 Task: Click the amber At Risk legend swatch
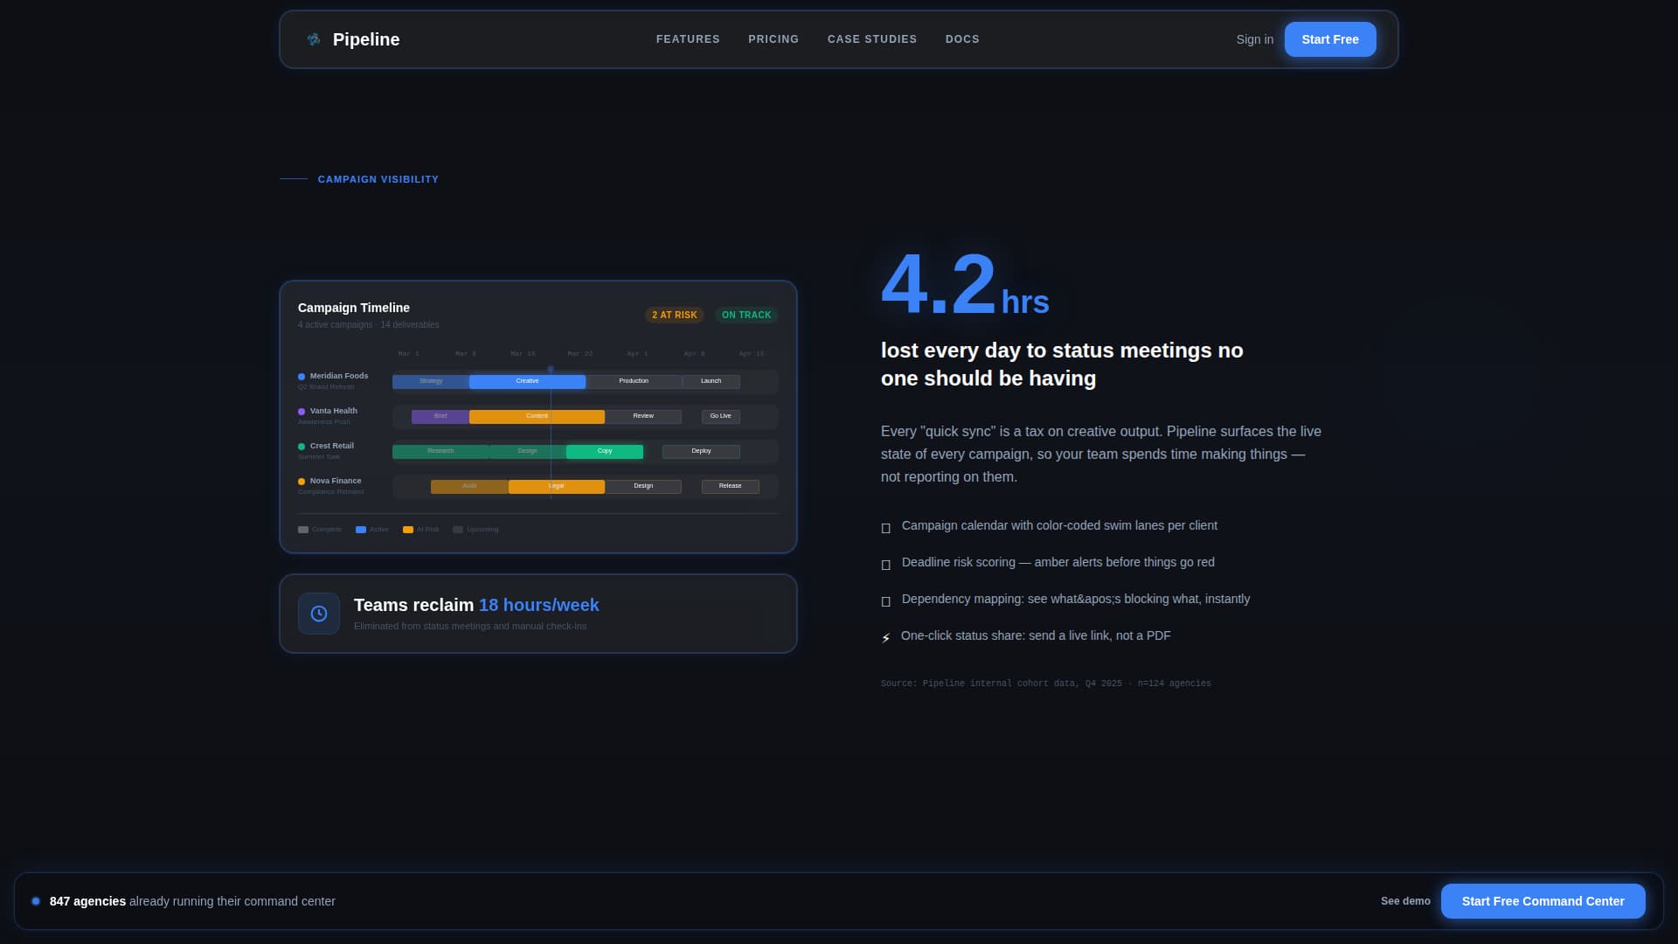pyautogui.click(x=408, y=530)
